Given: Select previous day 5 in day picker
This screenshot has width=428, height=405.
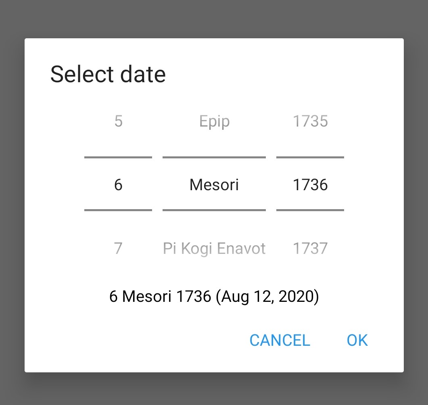Looking at the screenshot, I should [118, 121].
